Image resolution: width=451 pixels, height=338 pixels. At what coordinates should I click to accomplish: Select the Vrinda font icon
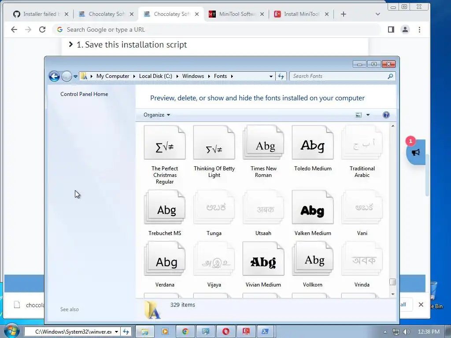[x=362, y=259]
